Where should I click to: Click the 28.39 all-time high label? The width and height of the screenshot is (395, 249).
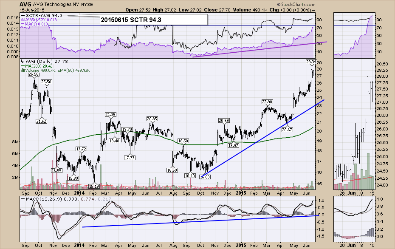311,62
